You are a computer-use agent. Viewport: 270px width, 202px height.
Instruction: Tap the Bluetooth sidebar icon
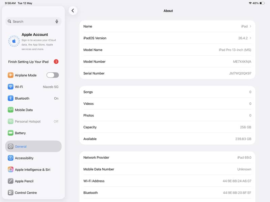(x=10, y=98)
